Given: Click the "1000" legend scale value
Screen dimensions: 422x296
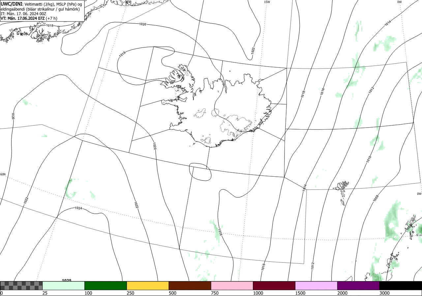Looking at the screenshot, I should 258,293.
